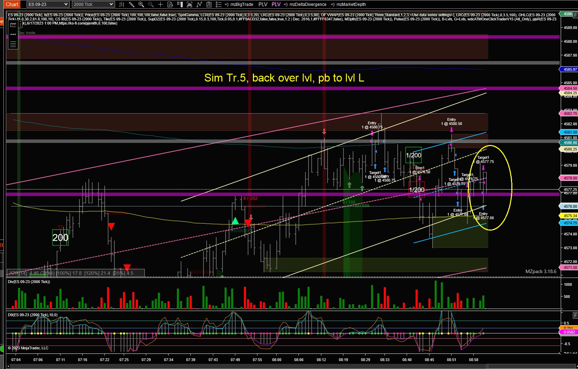
Task: Click the gray PLV toolbar button
Action: (263, 4)
